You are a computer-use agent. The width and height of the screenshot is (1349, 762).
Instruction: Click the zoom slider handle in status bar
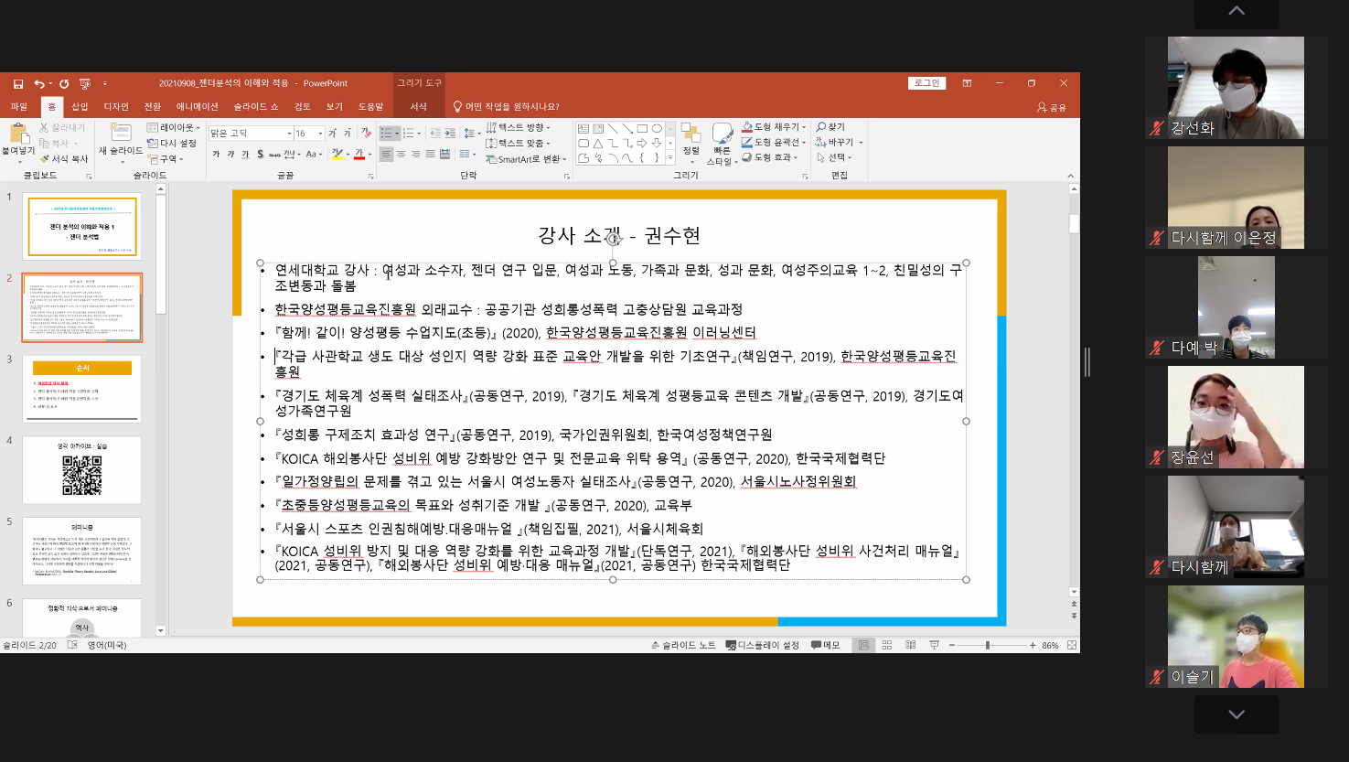(988, 645)
